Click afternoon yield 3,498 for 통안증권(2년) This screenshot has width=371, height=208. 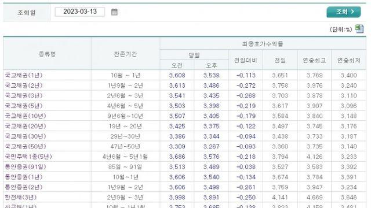(x=211, y=187)
